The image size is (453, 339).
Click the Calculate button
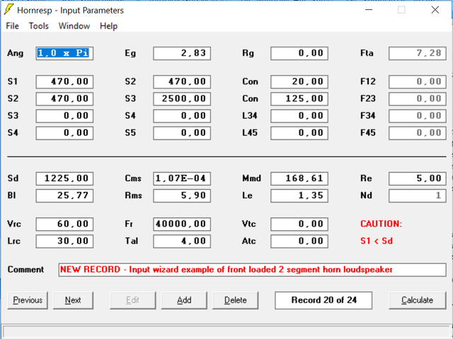point(417,300)
